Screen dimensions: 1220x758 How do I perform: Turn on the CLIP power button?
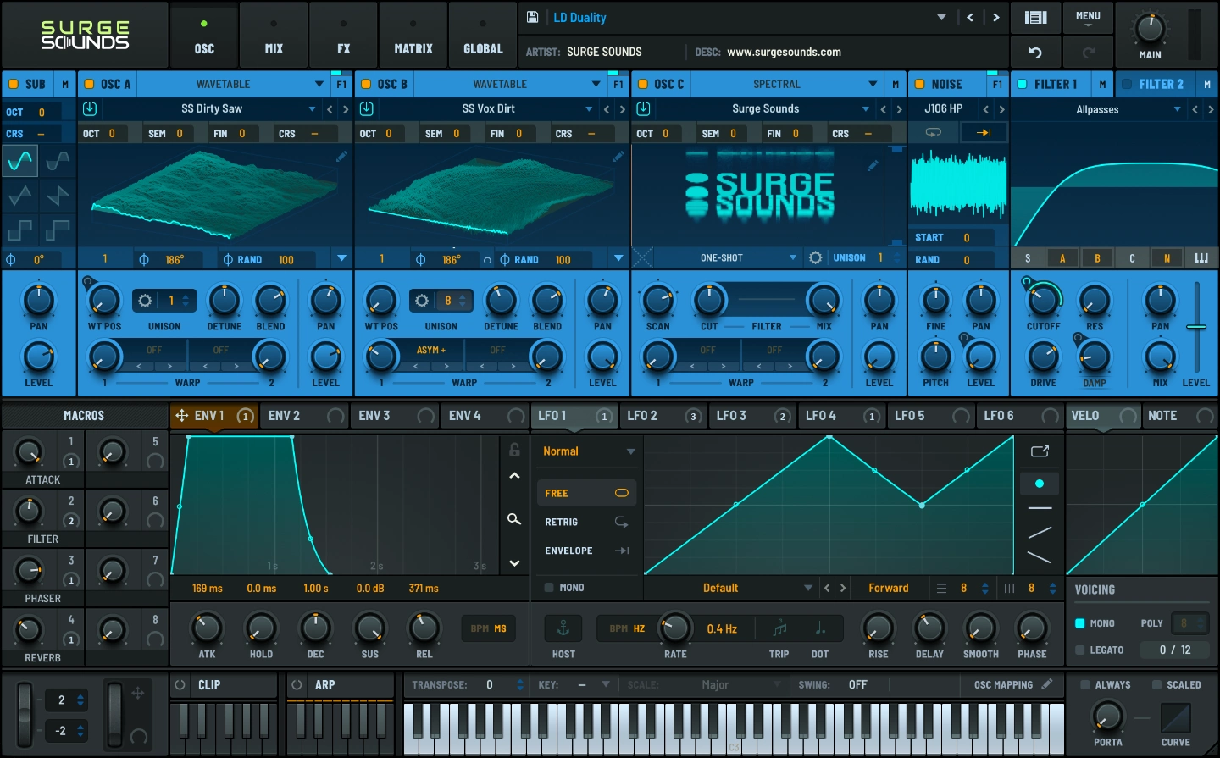180,684
